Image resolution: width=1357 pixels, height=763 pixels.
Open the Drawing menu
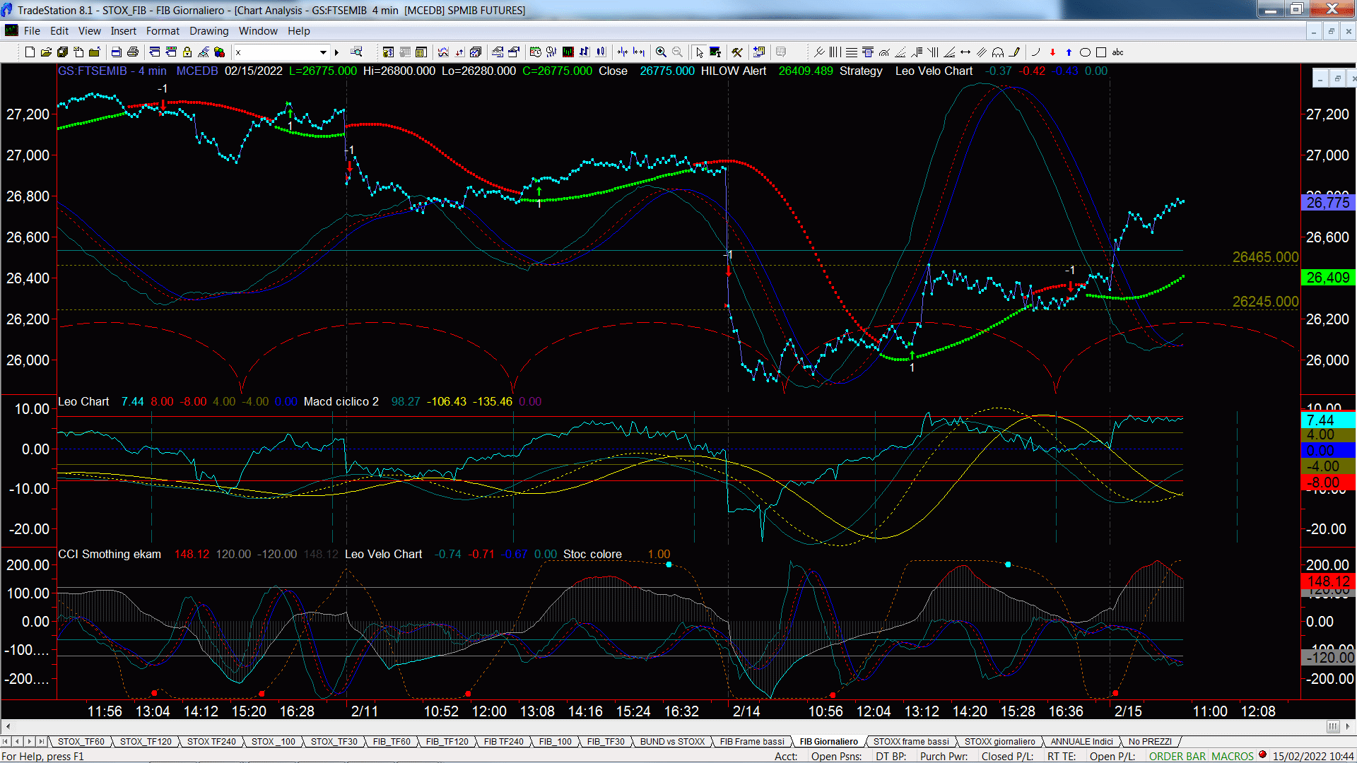pos(208,31)
